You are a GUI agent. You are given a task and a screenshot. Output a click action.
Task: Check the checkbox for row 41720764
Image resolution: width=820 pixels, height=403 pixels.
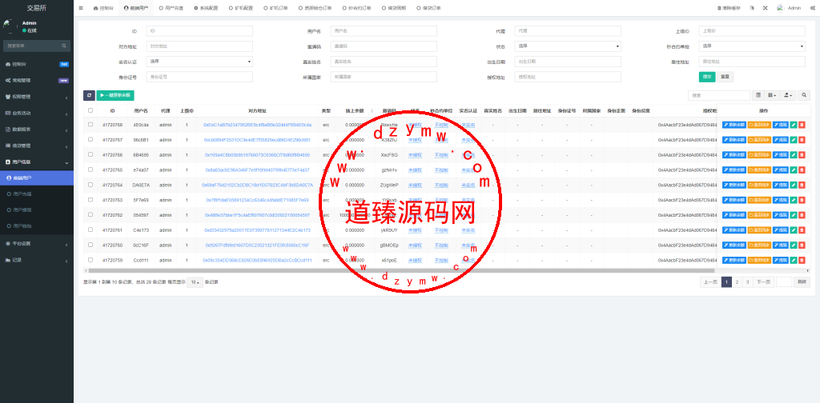90,186
